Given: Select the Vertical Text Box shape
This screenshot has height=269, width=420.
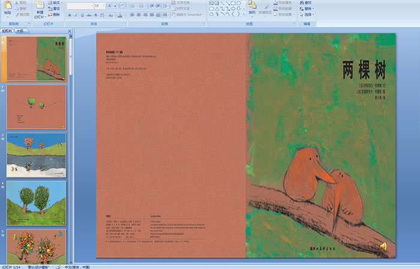Looking at the screenshot, I should pos(217,3).
